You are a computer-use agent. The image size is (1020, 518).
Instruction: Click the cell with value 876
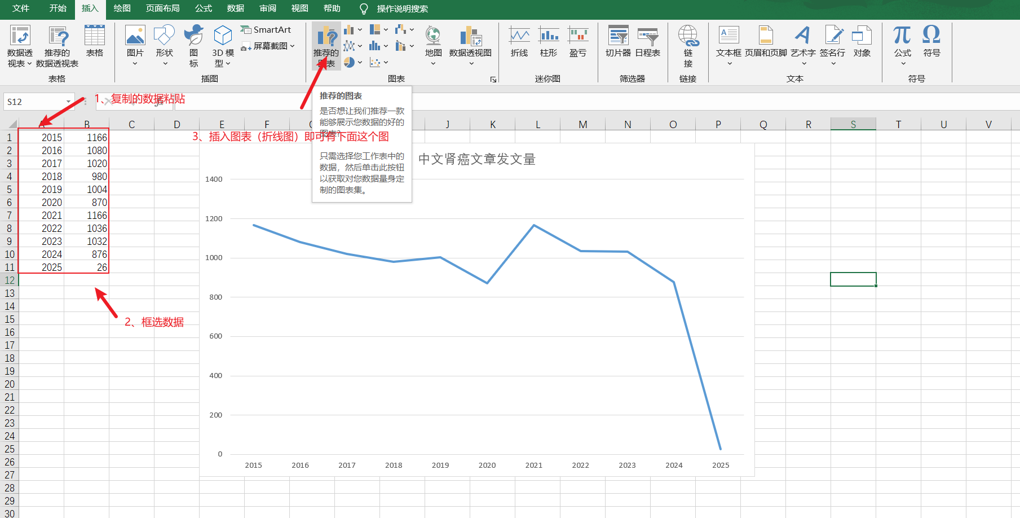pyautogui.click(x=86, y=254)
